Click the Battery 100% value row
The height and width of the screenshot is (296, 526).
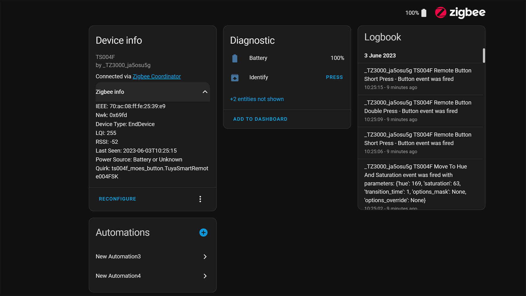tap(337, 58)
